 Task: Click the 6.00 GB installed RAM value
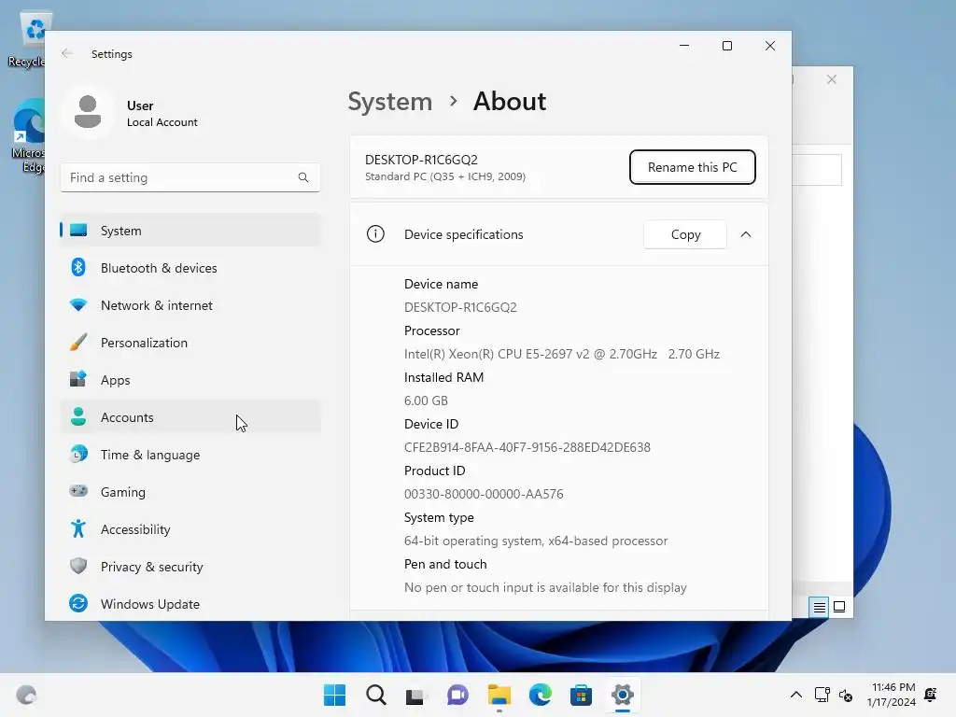click(x=426, y=401)
